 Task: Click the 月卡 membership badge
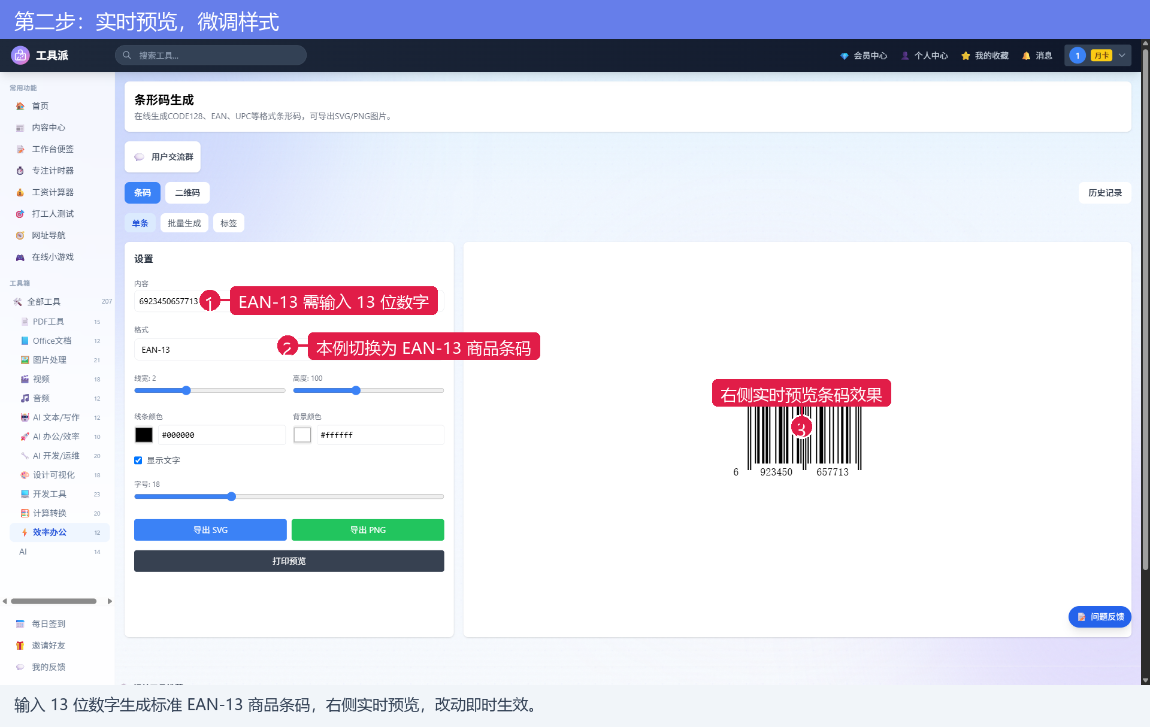pyautogui.click(x=1101, y=56)
